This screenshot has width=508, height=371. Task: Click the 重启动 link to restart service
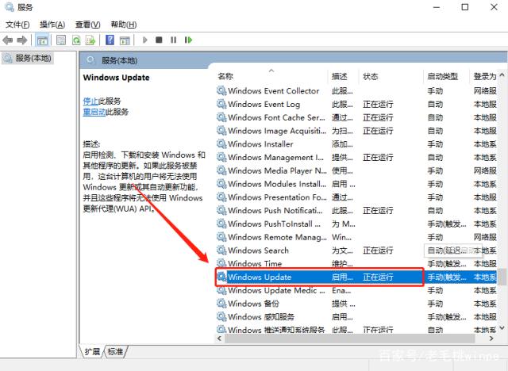pyautogui.click(x=94, y=112)
